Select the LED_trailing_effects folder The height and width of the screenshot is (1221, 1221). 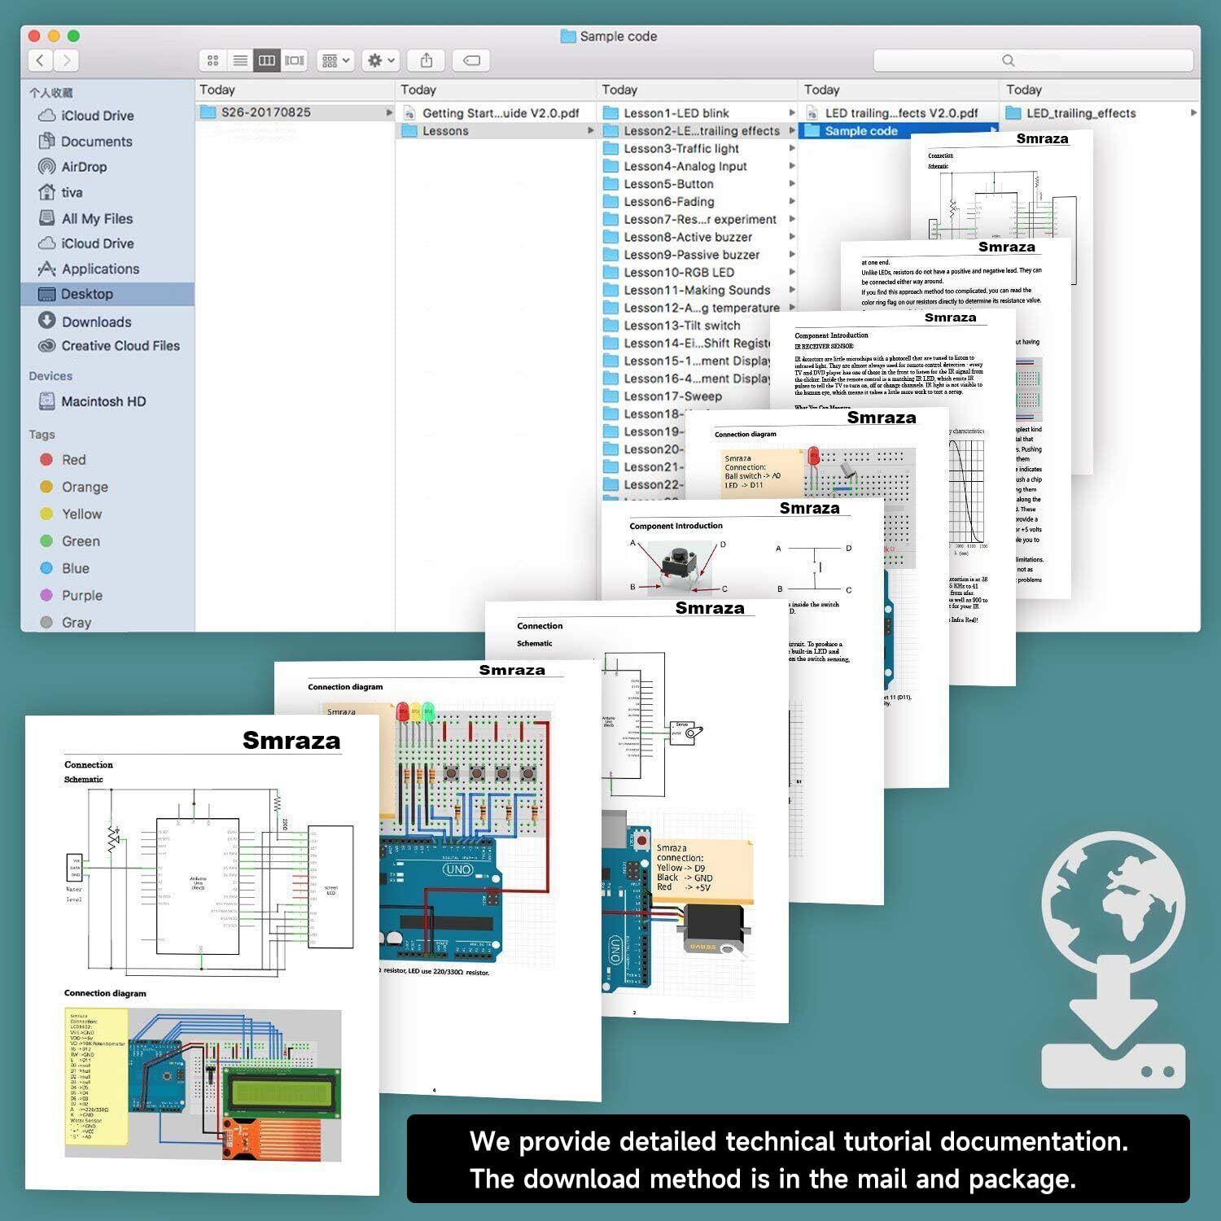tap(1080, 113)
